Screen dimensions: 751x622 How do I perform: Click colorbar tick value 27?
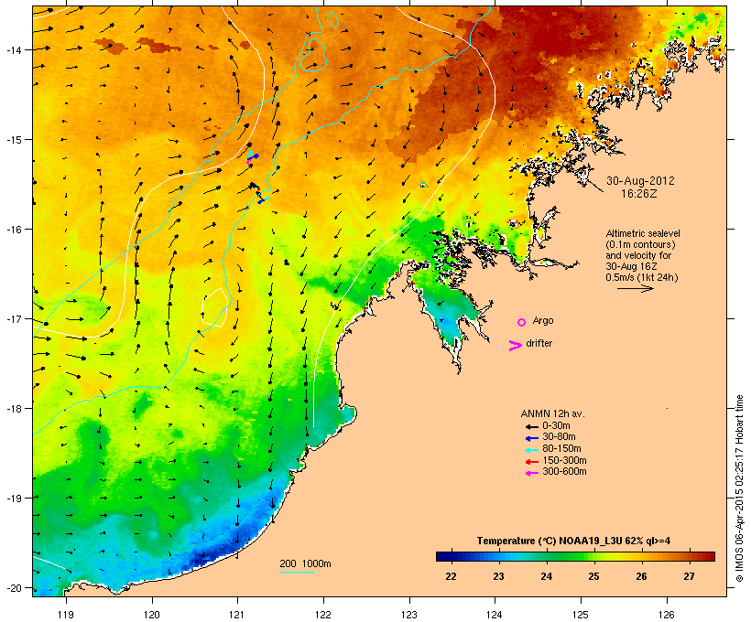(x=689, y=576)
